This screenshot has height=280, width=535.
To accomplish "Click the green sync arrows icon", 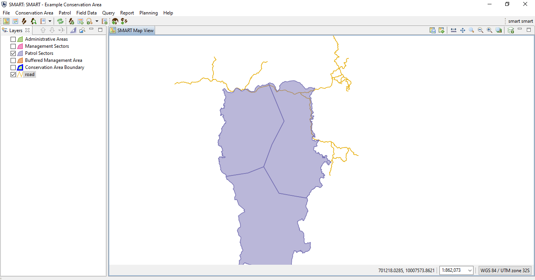I will [60, 21].
